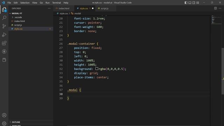The image size is (224, 126).
Task: Click the 'font-weight: 600;' line
Action: pos(89,27)
